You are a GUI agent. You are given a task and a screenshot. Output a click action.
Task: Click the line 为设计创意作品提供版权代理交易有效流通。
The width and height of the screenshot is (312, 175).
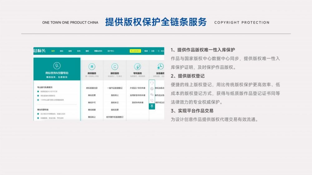[x=215, y=120]
